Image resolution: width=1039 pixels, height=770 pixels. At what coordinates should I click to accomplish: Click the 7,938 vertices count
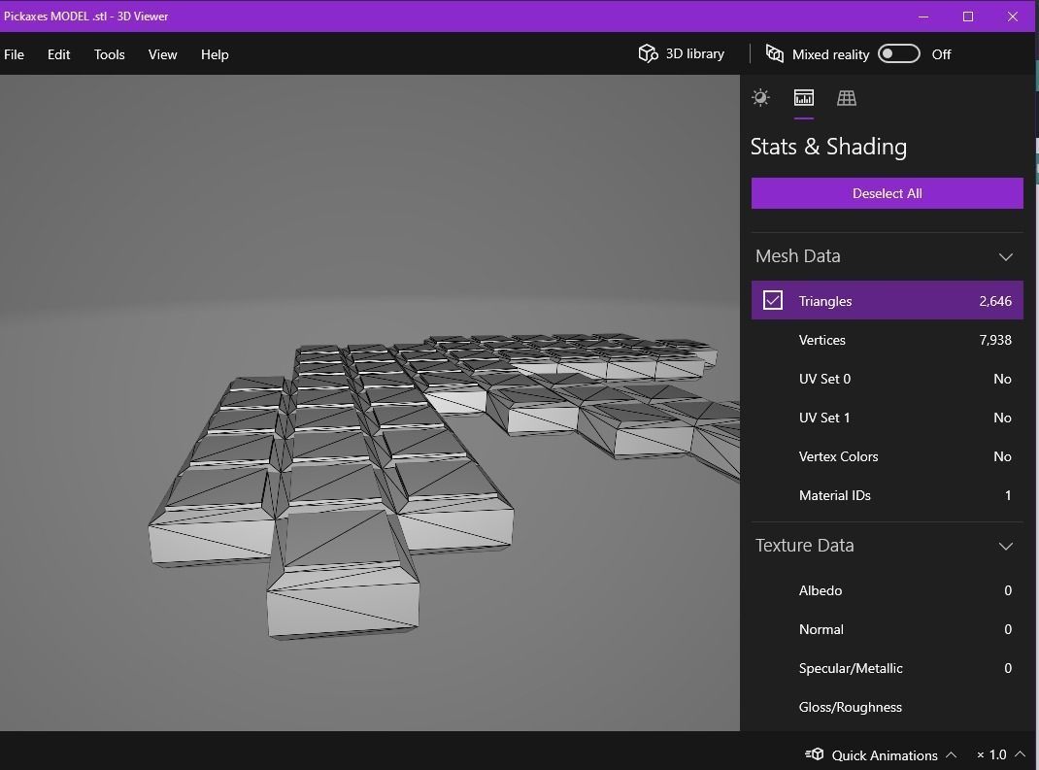coord(995,340)
